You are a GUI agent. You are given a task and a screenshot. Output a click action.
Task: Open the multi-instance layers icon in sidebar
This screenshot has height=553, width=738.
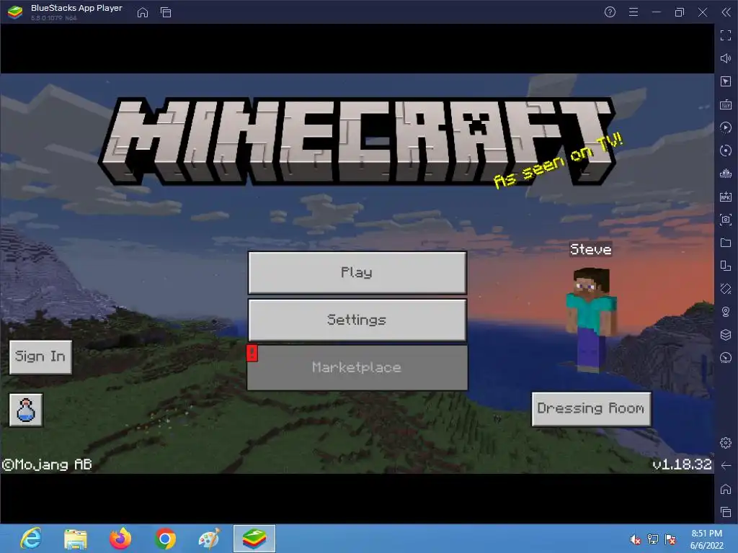click(726, 335)
